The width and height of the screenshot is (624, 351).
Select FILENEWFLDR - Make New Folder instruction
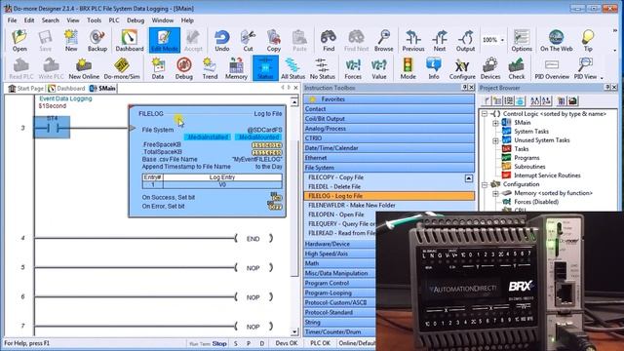tap(352, 206)
